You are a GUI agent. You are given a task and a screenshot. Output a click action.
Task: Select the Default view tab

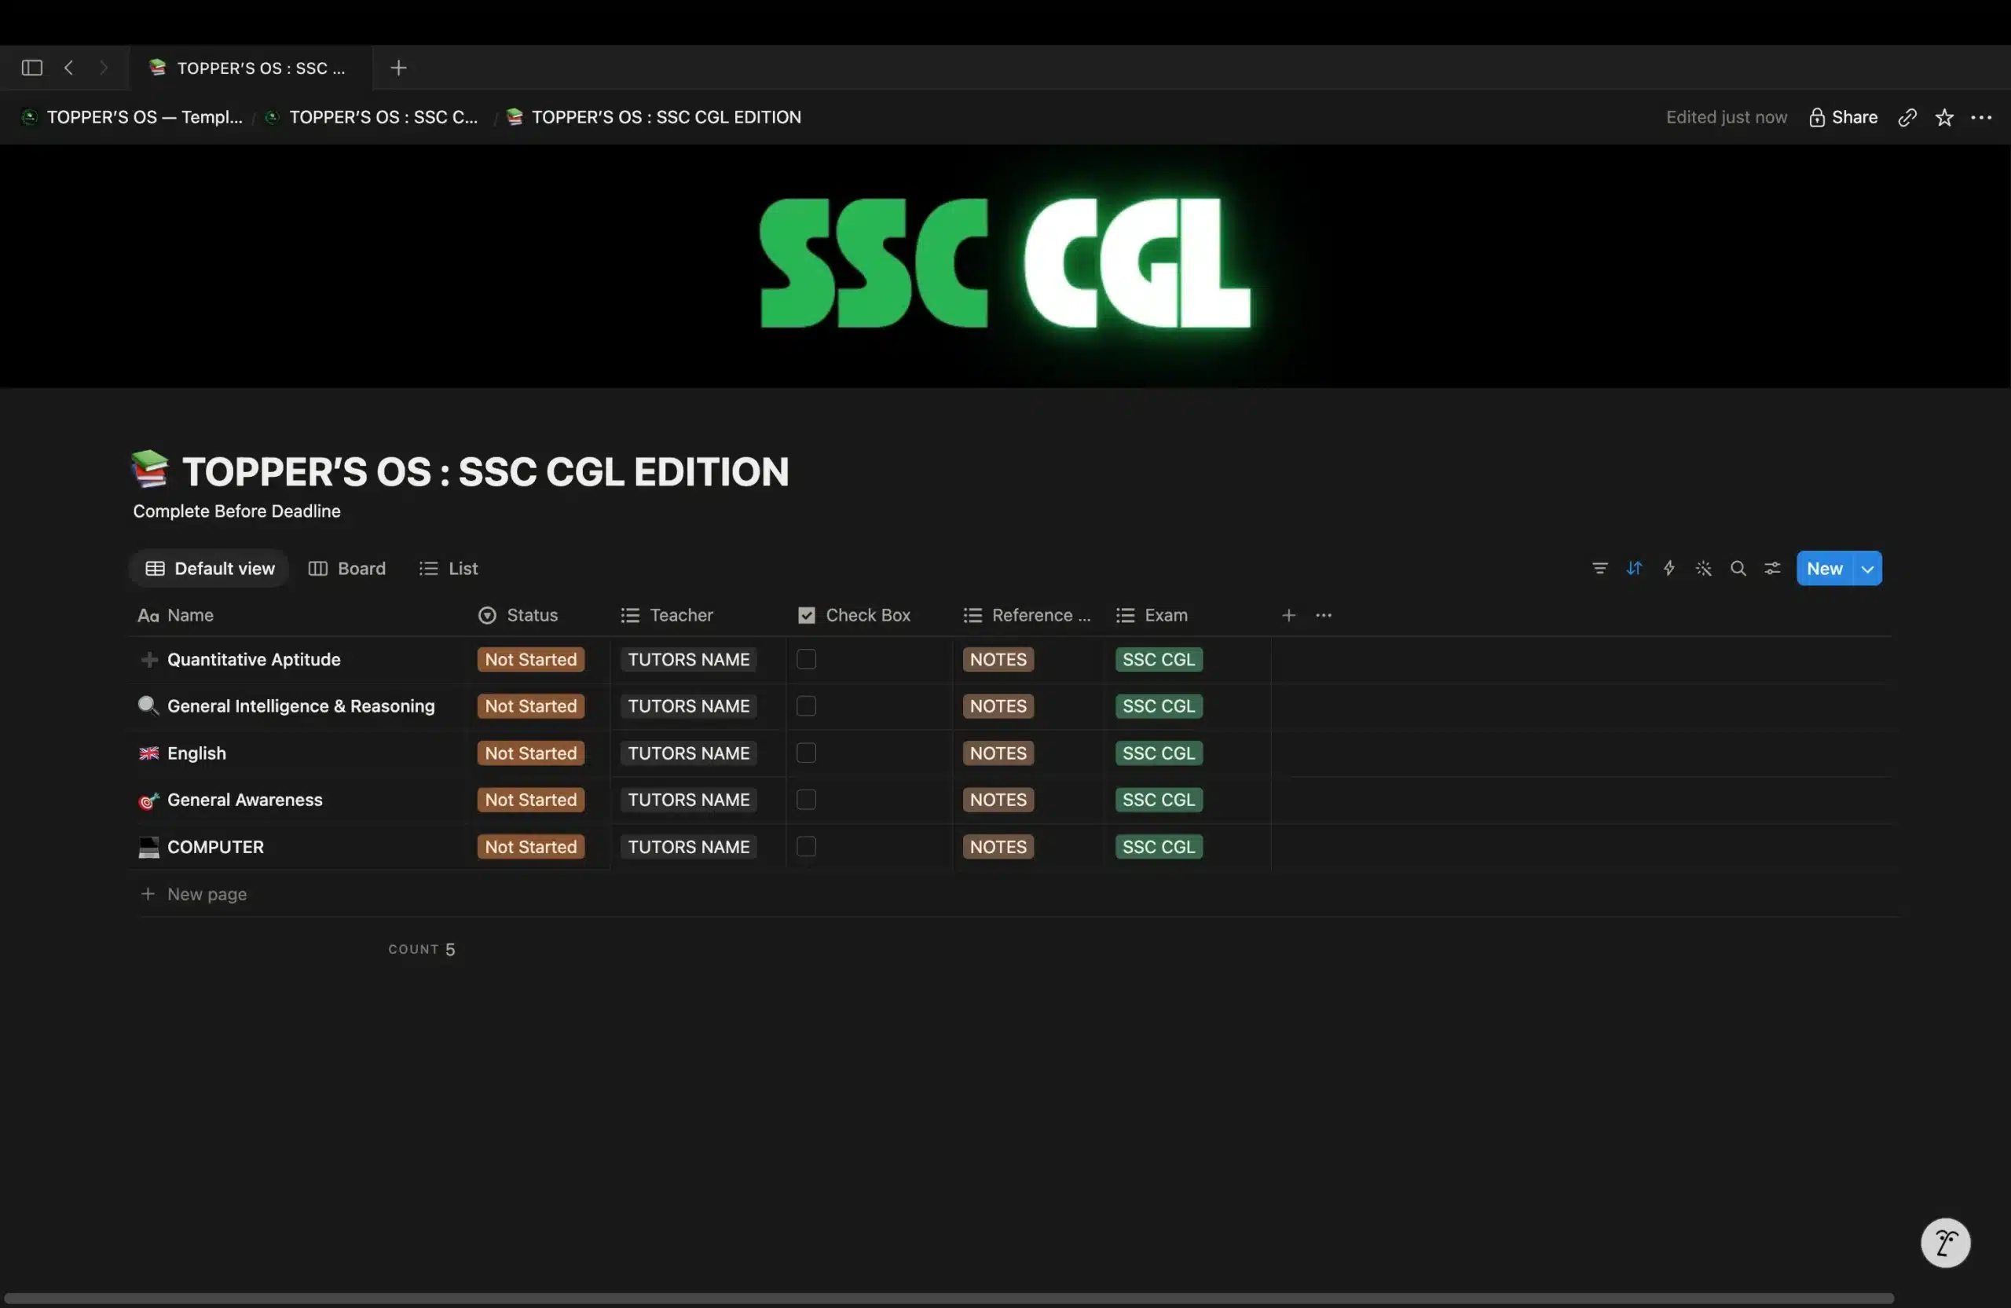point(210,569)
